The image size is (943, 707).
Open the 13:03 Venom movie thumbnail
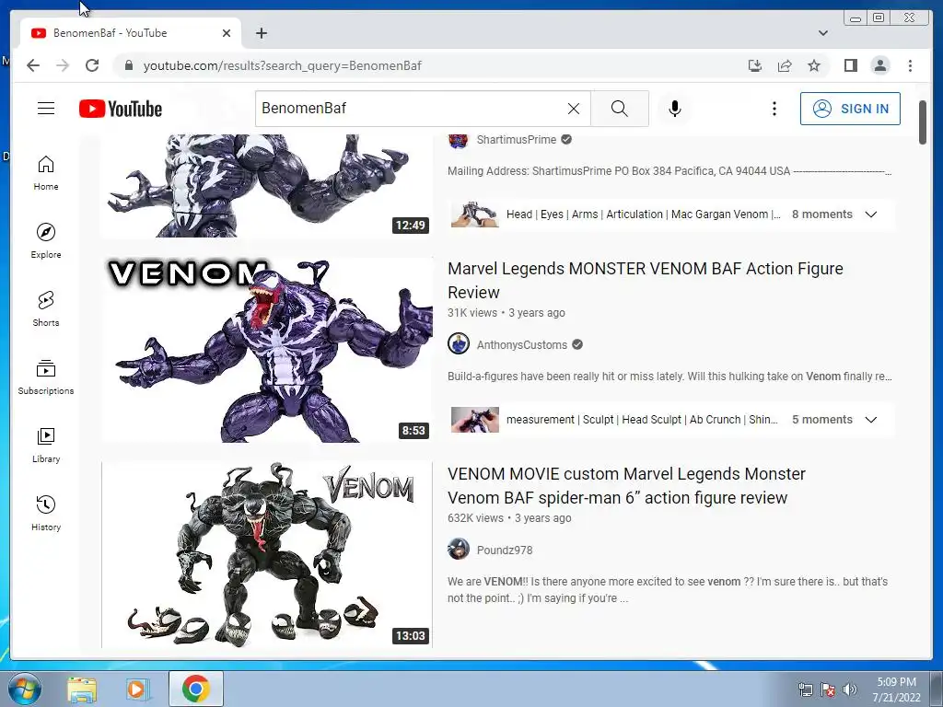tap(267, 555)
